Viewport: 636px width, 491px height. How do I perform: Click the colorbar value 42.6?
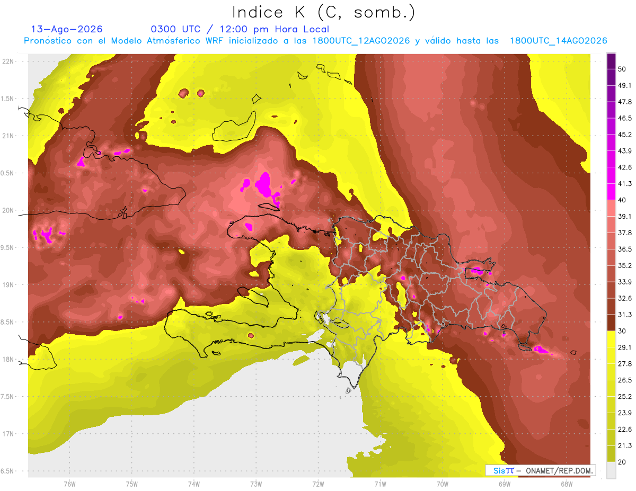[x=624, y=167]
